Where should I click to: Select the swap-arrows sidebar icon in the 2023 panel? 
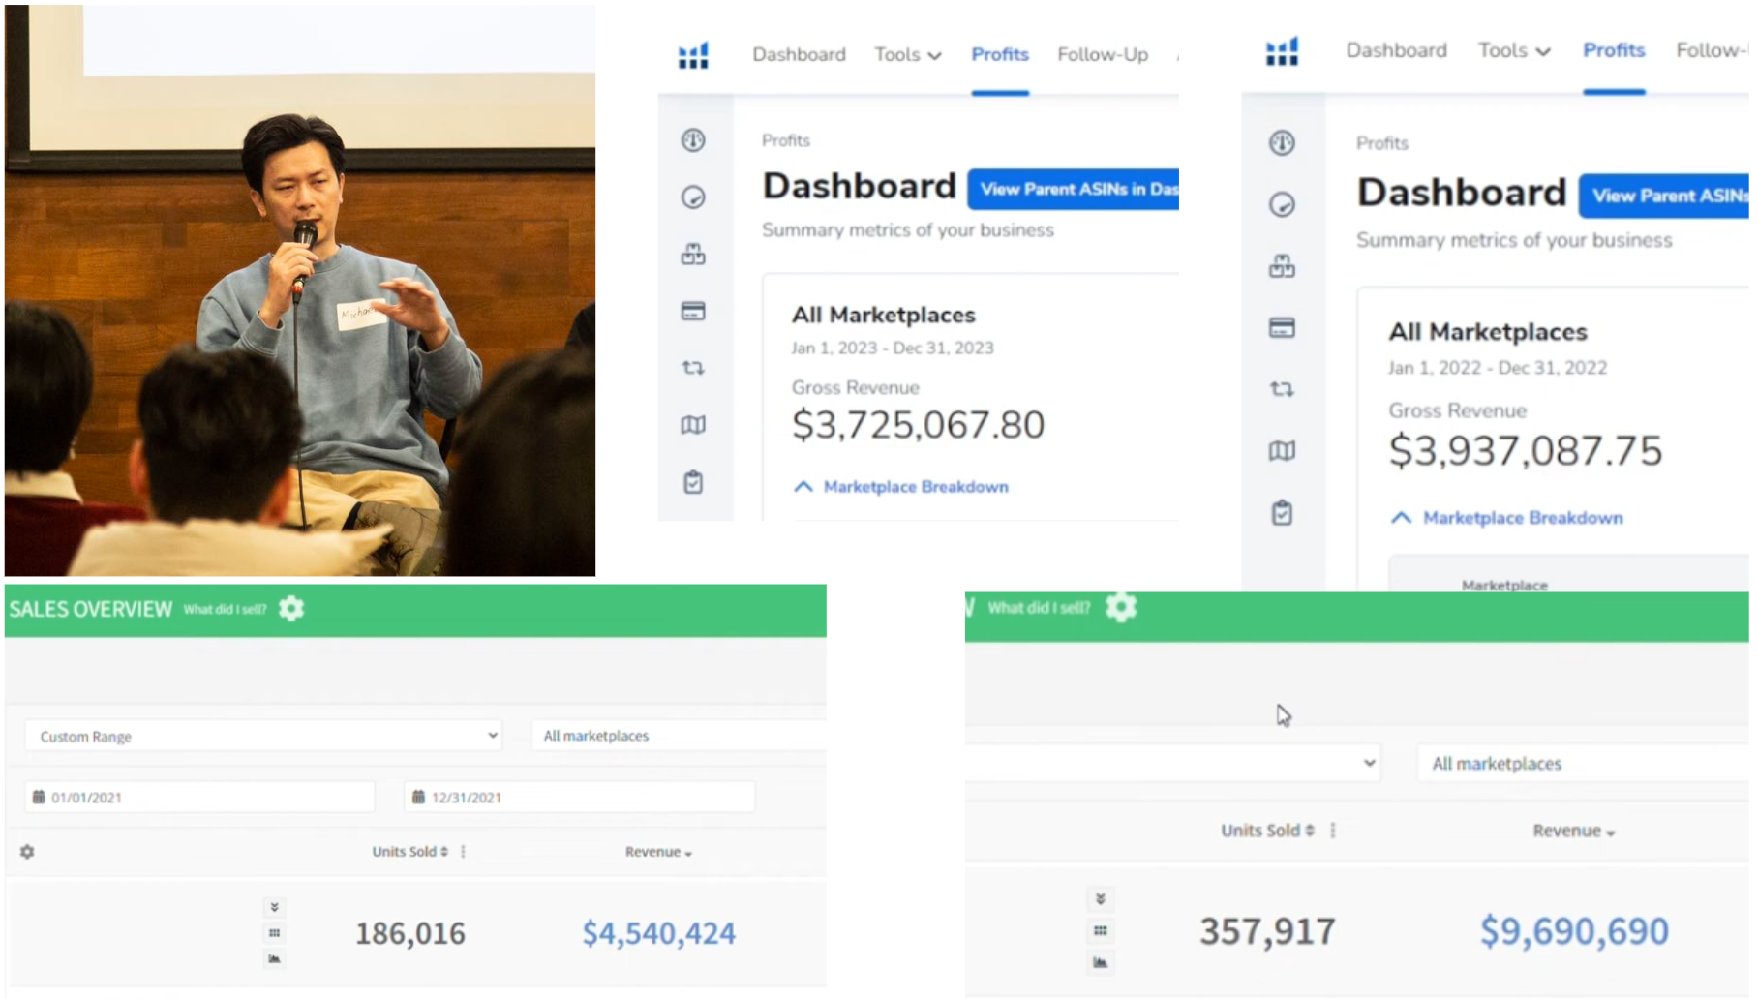693,368
